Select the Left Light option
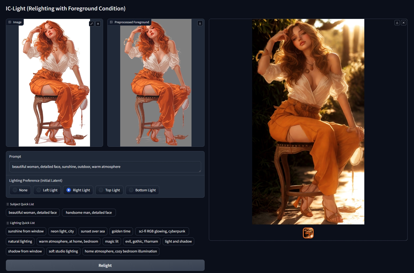Image resolution: width=414 pixels, height=273 pixels. tap(47, 190)
